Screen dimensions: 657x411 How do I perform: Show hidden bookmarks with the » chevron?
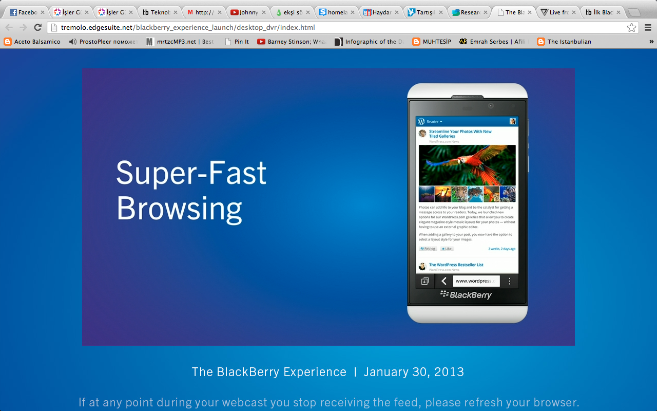652,42
